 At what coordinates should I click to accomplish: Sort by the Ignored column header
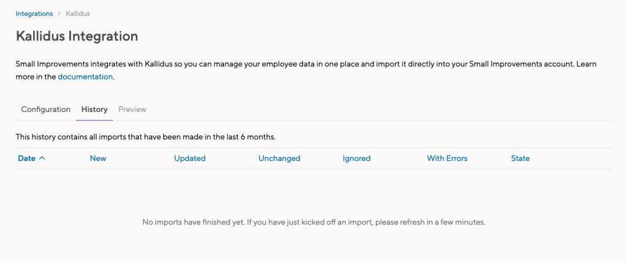[356, 158]
